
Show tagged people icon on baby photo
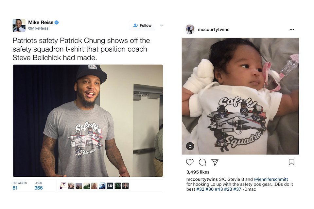pyautogui.click(x=190, y=146)
